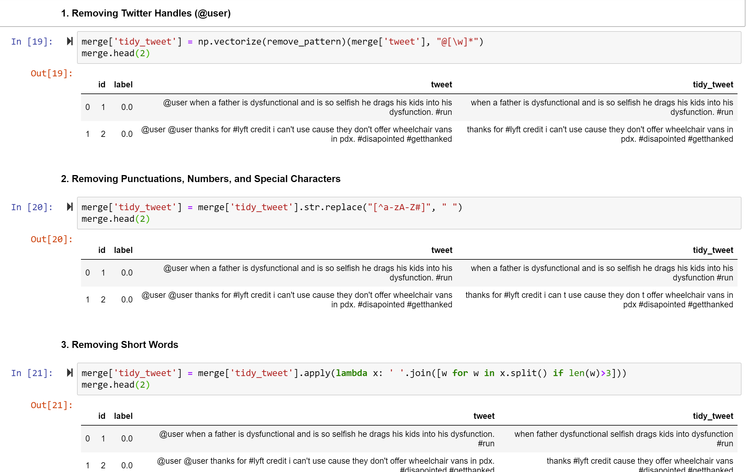Viewport: 747px width, 472px height.
Task: Select the tidy_tweet column header in Out[19]
Action: tap(713, 84)
